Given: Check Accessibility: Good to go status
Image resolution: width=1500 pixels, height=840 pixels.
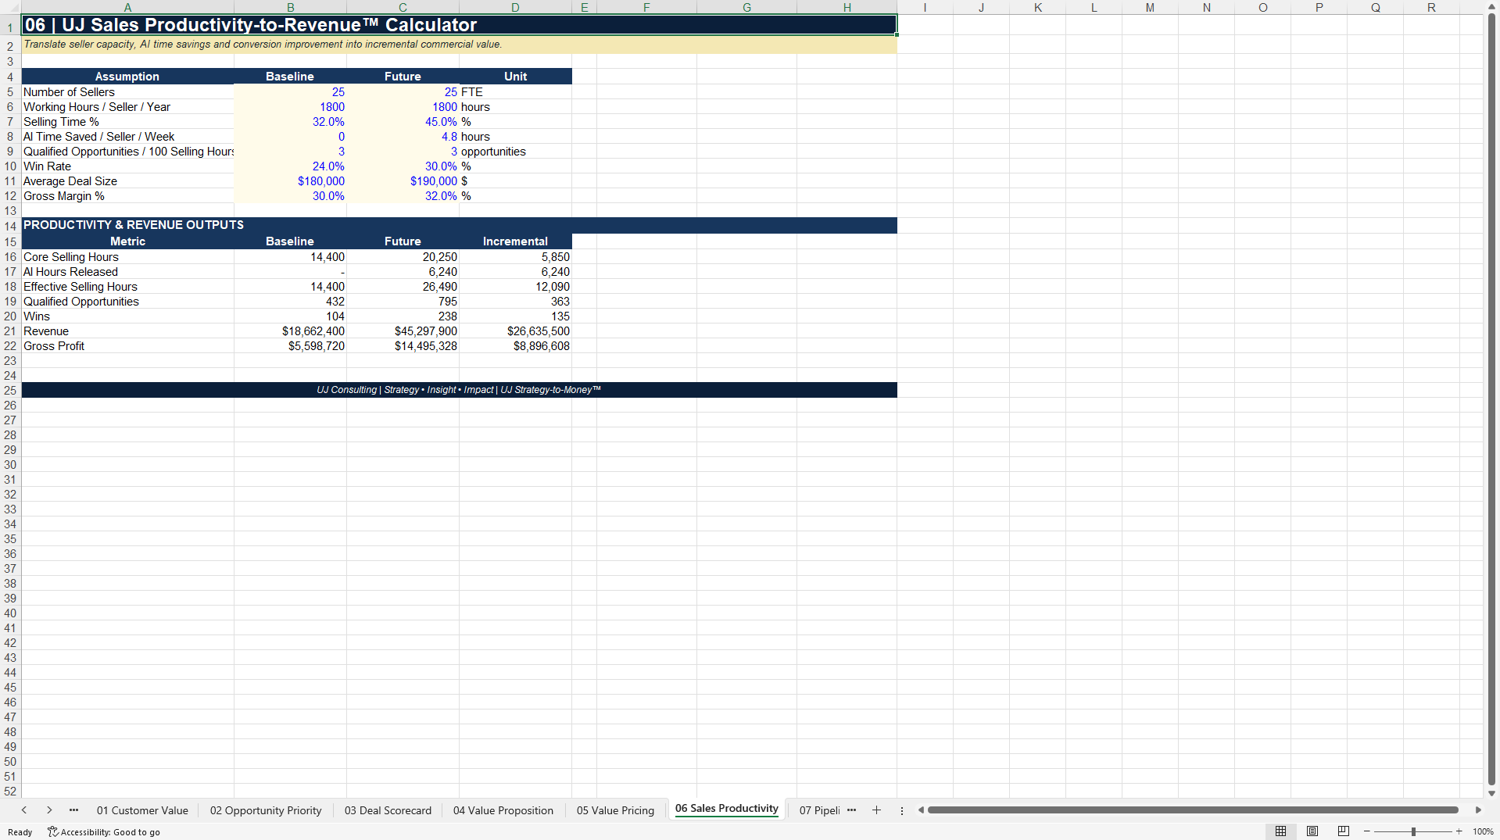Looking at the screenshot, I should [104, 832].
